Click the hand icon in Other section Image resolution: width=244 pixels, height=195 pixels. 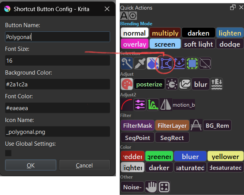coord(151,187)
